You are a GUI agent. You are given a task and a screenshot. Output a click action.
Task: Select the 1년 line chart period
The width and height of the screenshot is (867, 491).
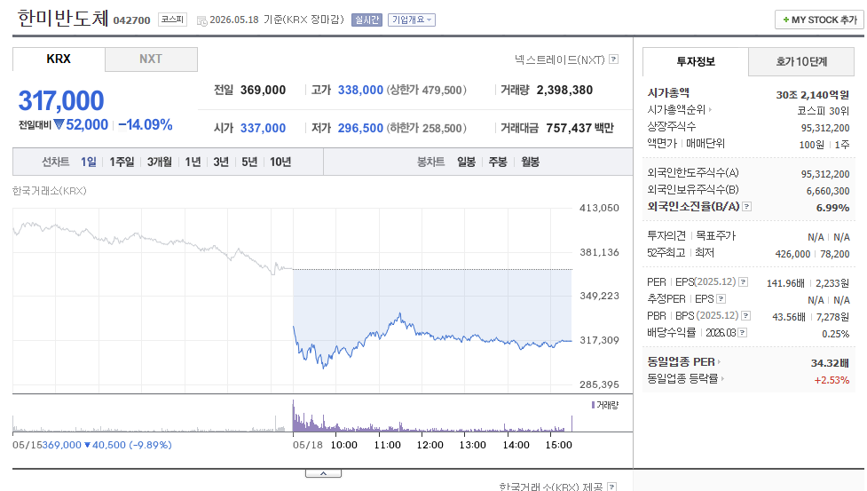[193, 162]
